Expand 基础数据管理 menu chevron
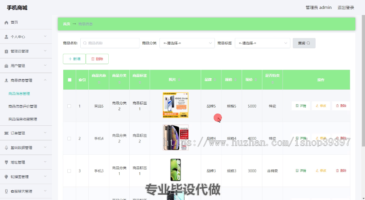Screen dimensions: 365x200 [x=45, y=147]
